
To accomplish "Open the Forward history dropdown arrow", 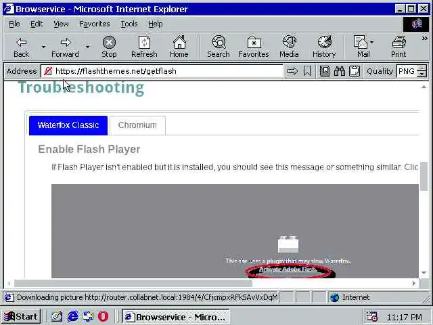I will tap(87, 47).
